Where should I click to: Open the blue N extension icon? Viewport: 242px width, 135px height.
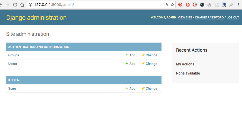224,5
